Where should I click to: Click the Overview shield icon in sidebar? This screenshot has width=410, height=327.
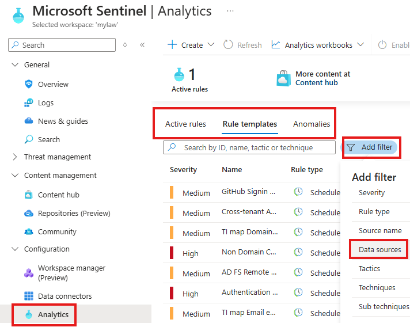pos(29,84)
